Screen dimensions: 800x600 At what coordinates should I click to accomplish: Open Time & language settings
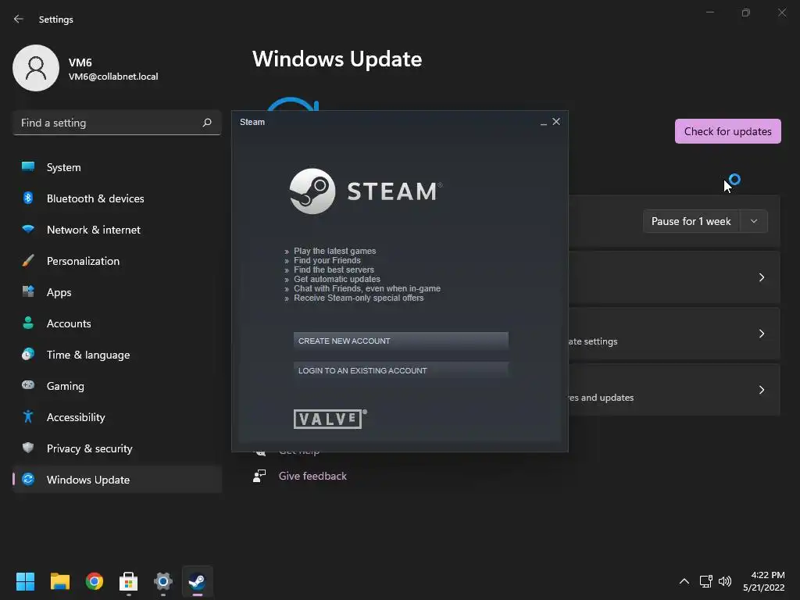[x=117, y=355]
